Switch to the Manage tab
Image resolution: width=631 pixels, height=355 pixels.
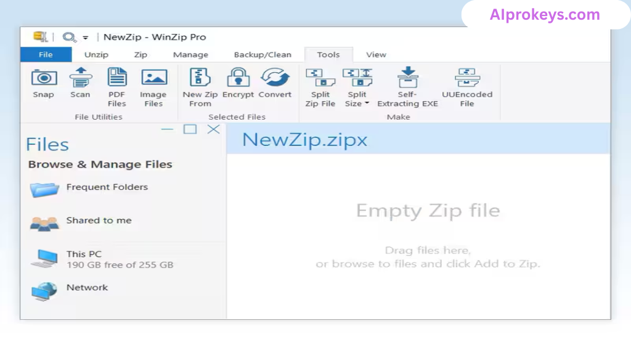click(191, 54)
